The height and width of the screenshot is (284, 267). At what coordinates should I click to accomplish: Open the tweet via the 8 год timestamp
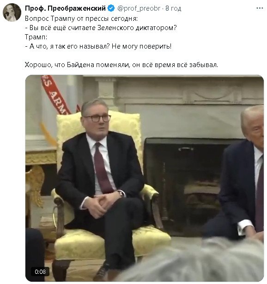[x=173, y=8]
